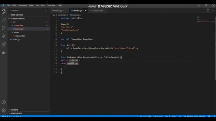Click the 'Tab Size: 4' status bar entry
Viewport: 216px width, 121px height.
(158, 117)
